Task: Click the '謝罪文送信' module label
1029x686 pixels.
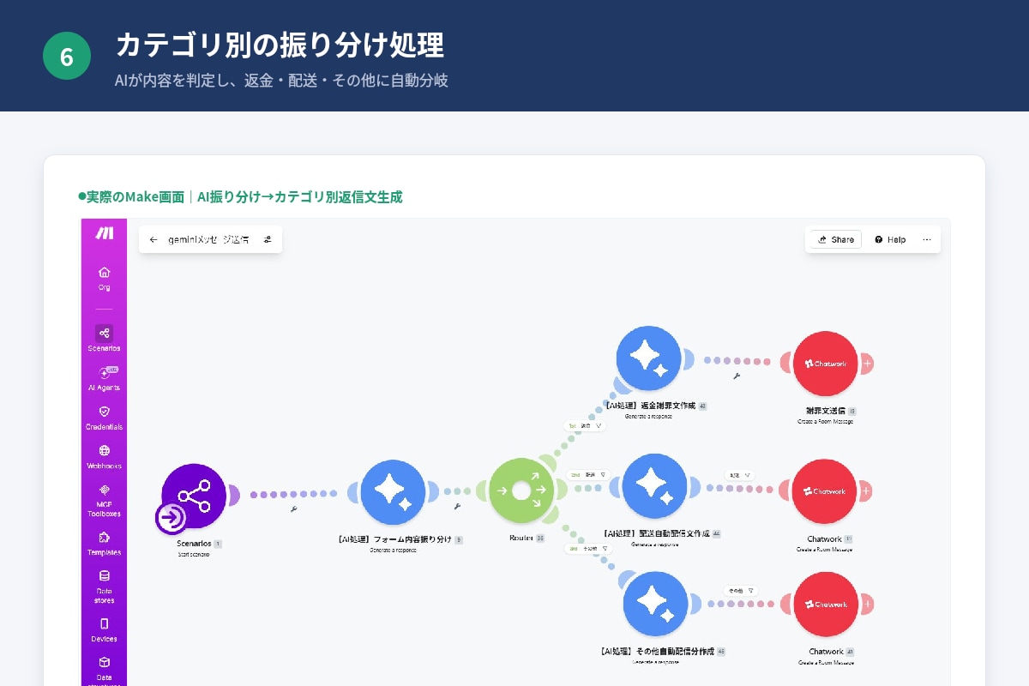Action: click(825, 411)
